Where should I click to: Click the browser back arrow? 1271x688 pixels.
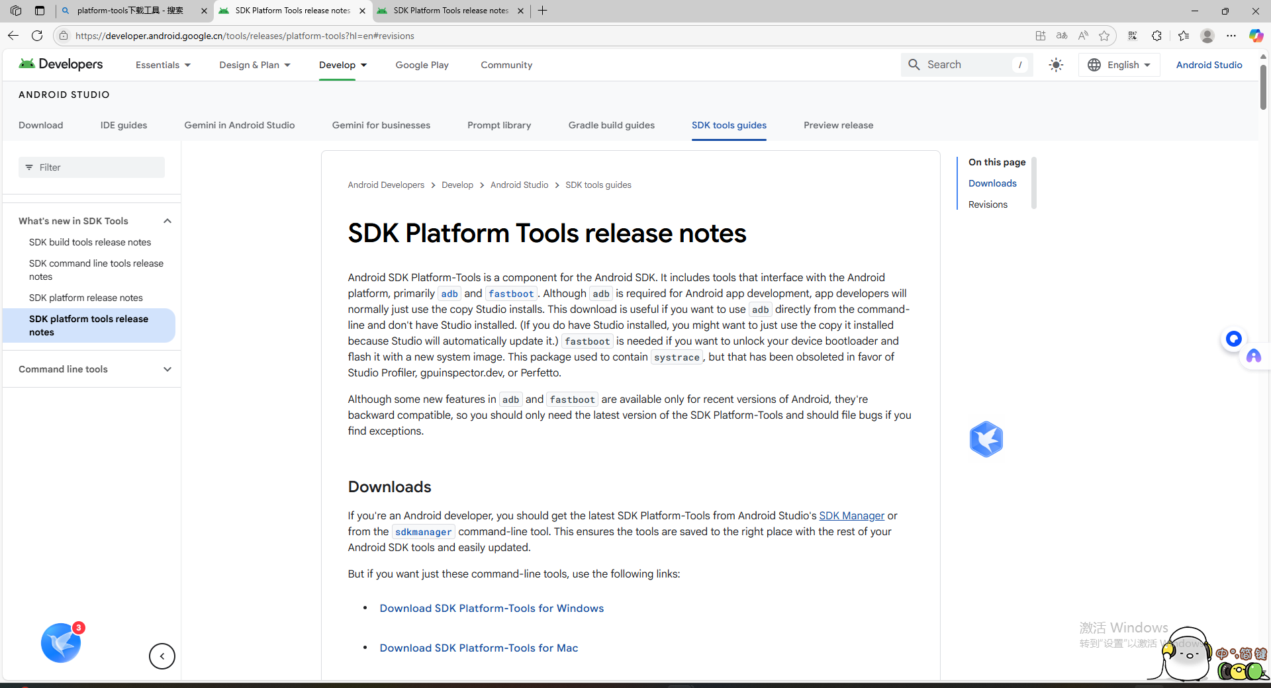pos(13,36)
